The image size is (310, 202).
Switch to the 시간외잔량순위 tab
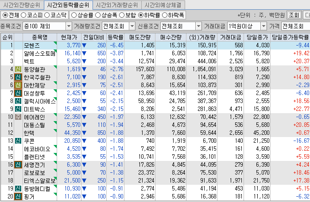tap(22, 5)
